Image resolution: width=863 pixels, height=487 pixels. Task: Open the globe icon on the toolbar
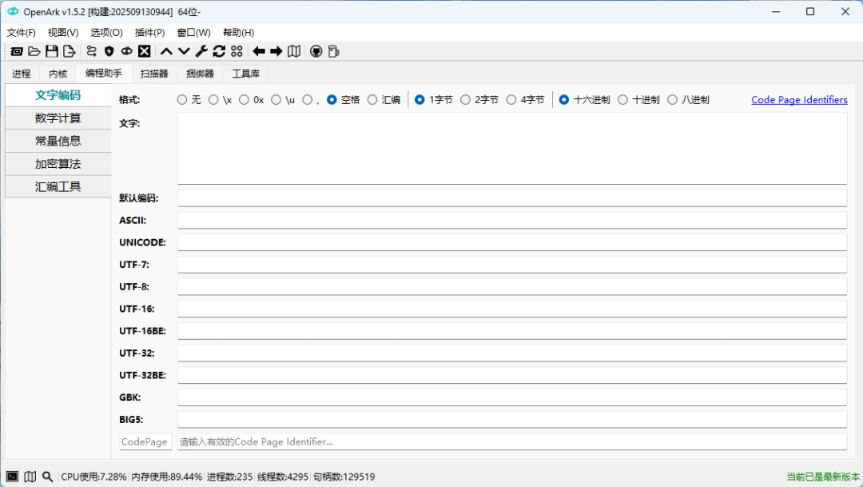click(x=316, y=51)
